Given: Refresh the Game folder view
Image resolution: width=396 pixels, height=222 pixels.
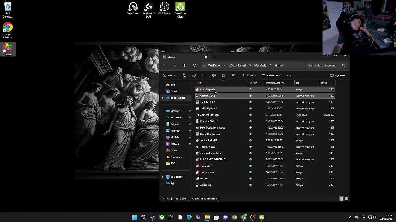Looking at the screenshot, I should point(194,65).
